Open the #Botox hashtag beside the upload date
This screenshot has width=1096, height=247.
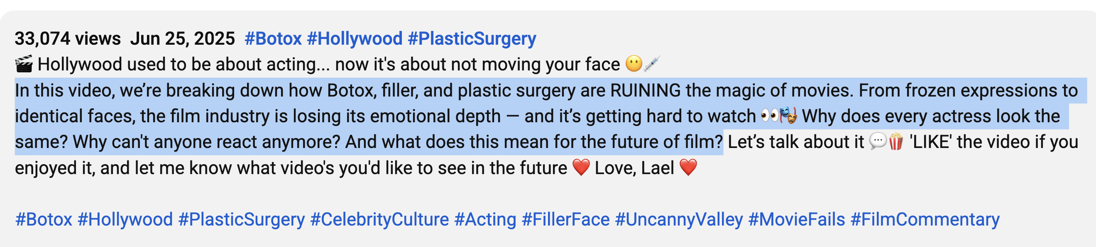(x=273, y=39)
